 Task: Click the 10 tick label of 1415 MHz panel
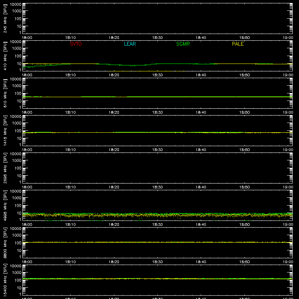(19, 138)
